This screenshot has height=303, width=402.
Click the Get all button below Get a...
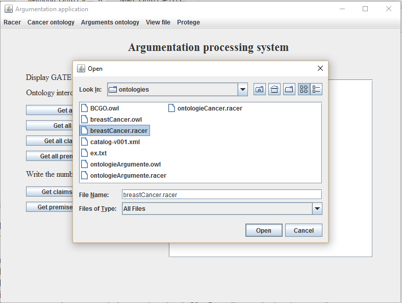point(49,125)
